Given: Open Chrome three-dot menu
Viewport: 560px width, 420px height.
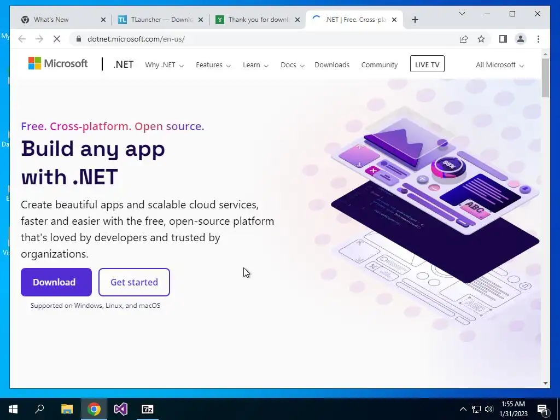Looking at the screenshot, I should (538, 39).
